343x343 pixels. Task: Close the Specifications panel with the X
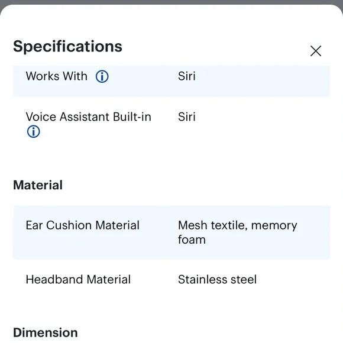click(x=316, y=51)
